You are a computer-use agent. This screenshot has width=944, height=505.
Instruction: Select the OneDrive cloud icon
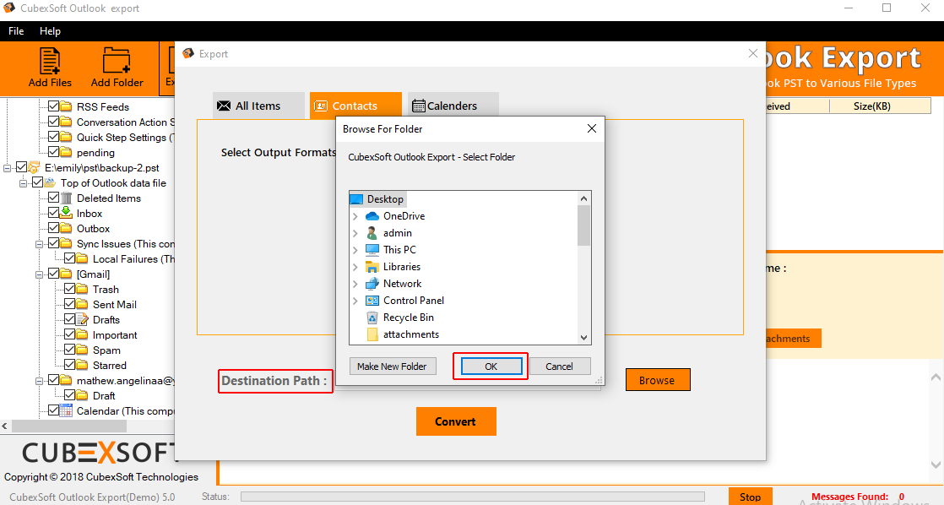coord(372,216)
